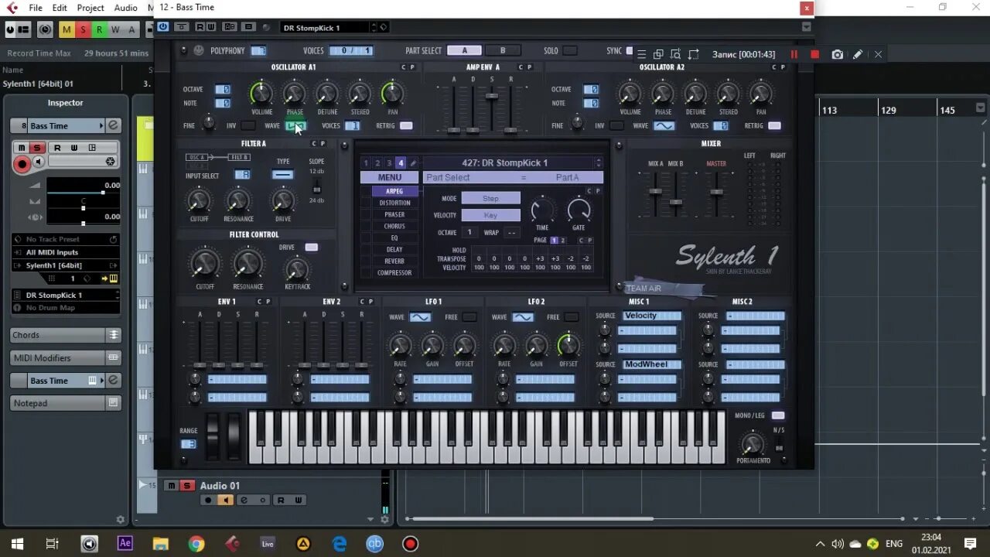
Task: Open the Freeze channel snowflake icon
Action: pyautogui.click(x=110, y=162)
